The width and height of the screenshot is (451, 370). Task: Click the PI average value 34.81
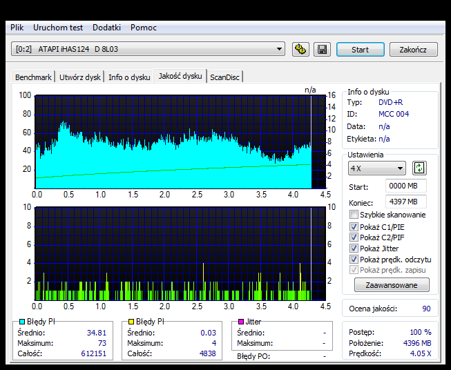97,333
